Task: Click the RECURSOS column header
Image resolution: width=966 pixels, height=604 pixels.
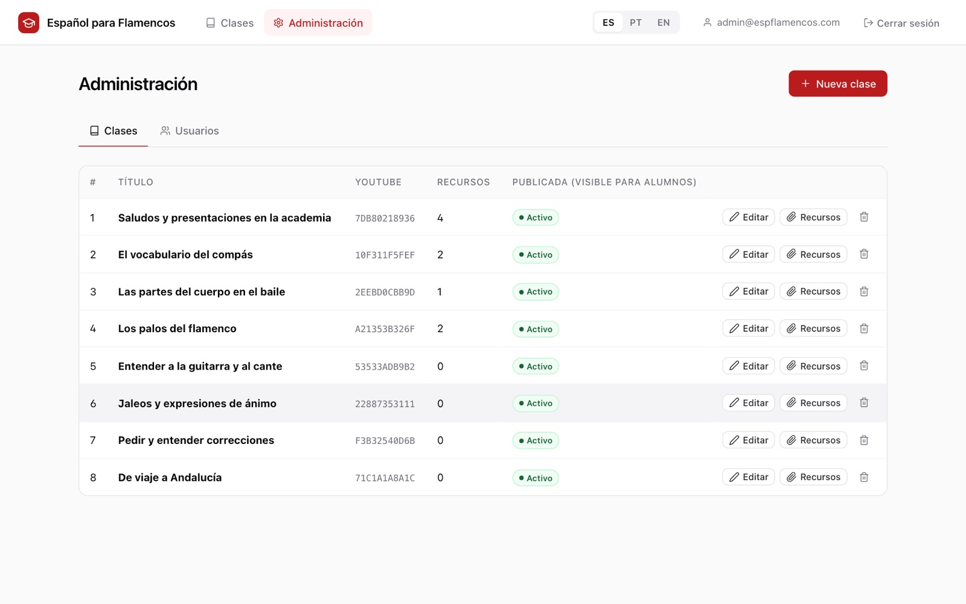Action: tap(464, 182)
